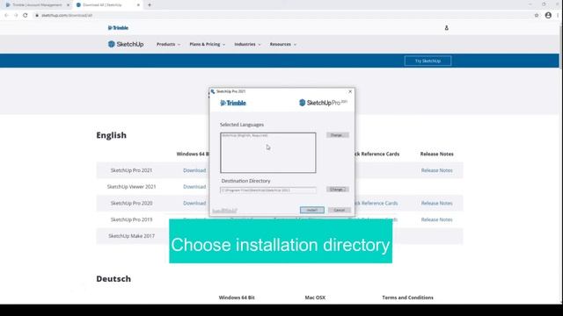Open a new browser tab
The image size is (563, 316).
click(x=150, y=5)
